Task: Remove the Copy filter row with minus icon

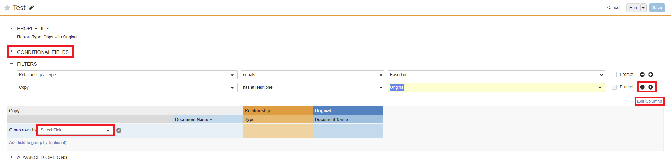Action: point(642,87)
